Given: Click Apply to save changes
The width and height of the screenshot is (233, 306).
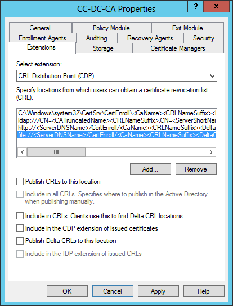Looking at the screenshot, I should click(158, 291).
